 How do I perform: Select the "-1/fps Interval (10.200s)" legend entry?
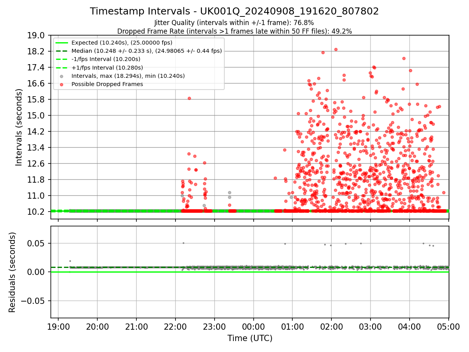coord(106,59)
